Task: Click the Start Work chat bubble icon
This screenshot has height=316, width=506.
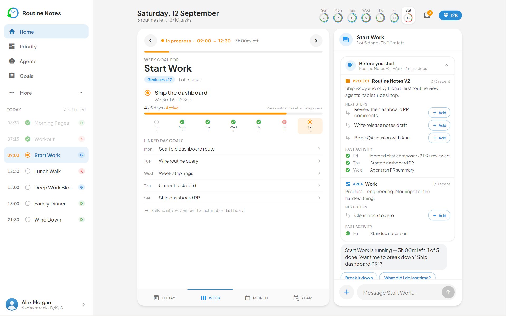Action: click(346, 40)
